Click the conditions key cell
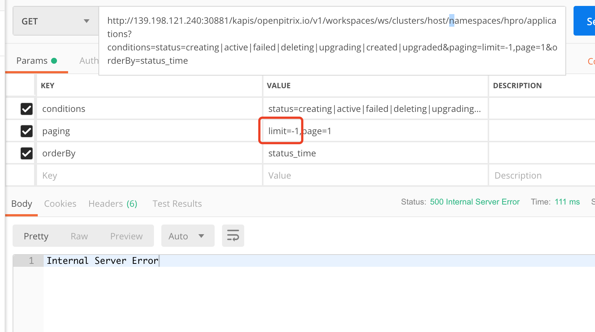This screenshot has width=595, height=332. click(x=149, y=109)
